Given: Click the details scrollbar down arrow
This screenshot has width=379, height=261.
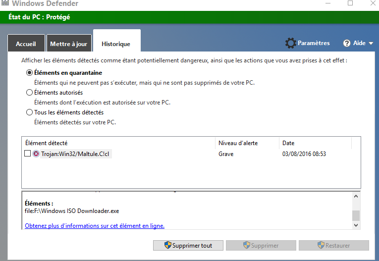Looking at the screenshot, I should click(356, 225).
